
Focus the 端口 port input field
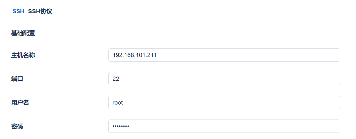(224, 79)
